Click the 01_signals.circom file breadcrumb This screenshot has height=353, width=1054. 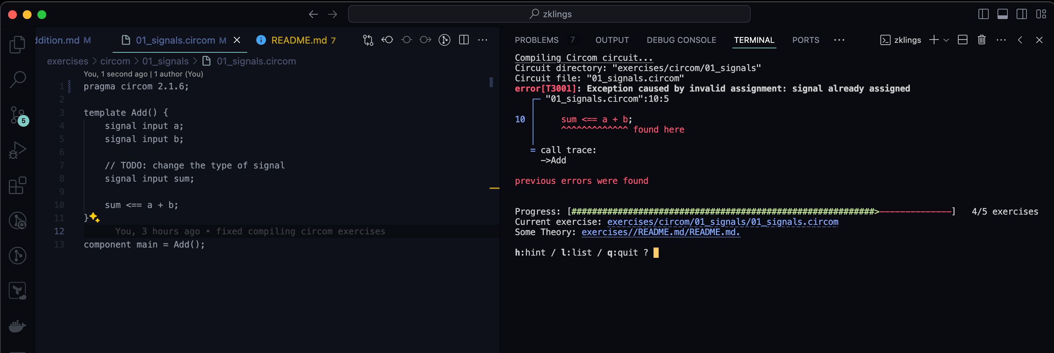[x=256, y=61]
